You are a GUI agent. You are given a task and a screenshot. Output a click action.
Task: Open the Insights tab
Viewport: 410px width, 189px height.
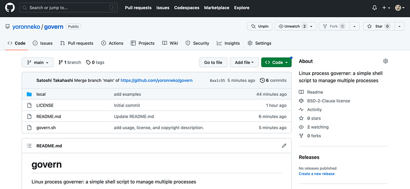(228, 43)
